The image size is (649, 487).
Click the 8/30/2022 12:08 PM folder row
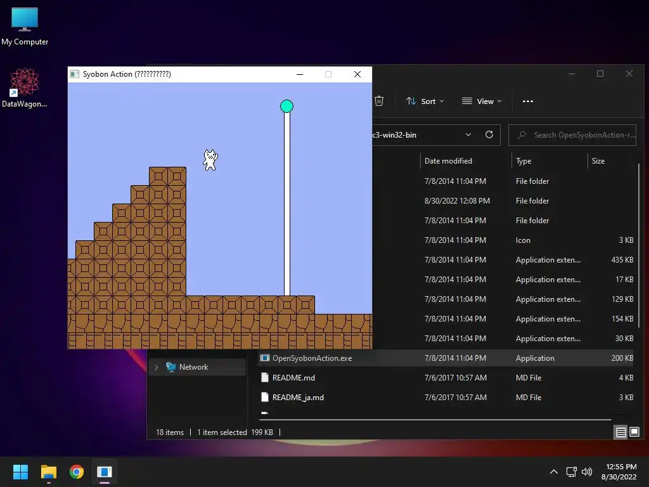(504, 201)
